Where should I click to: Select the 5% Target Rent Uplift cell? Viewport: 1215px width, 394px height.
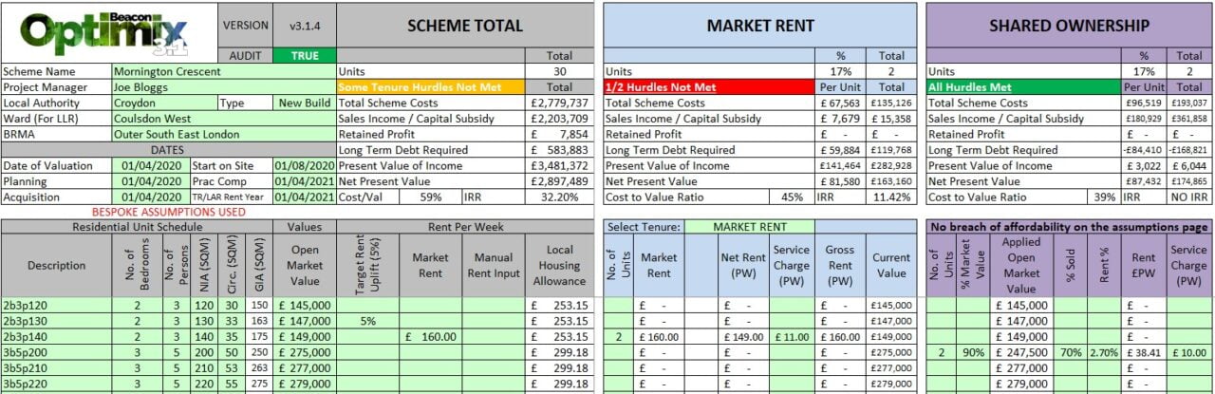[x=367, y=321]
